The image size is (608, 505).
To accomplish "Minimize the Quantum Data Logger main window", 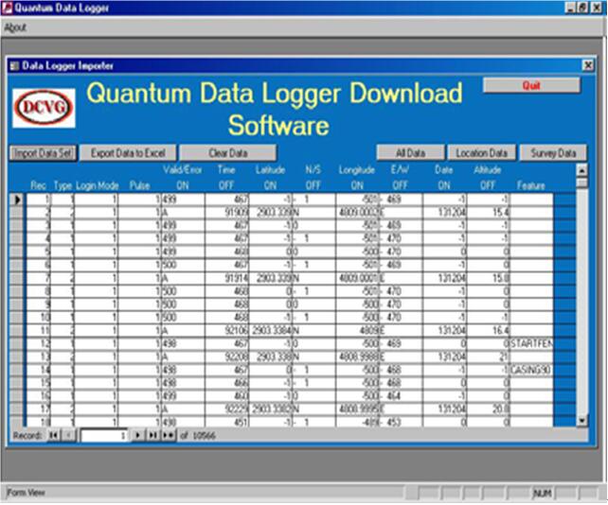I will pos(569,8).
